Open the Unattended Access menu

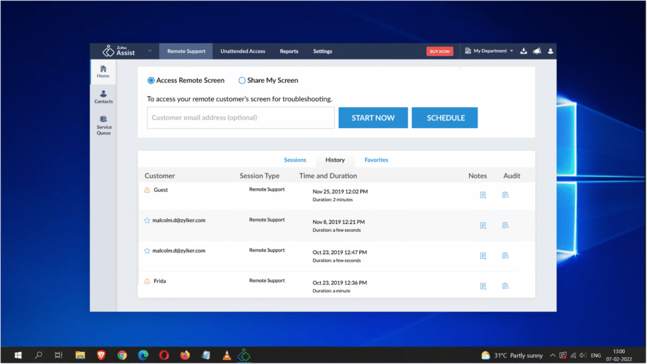click(x=243, y=51)
